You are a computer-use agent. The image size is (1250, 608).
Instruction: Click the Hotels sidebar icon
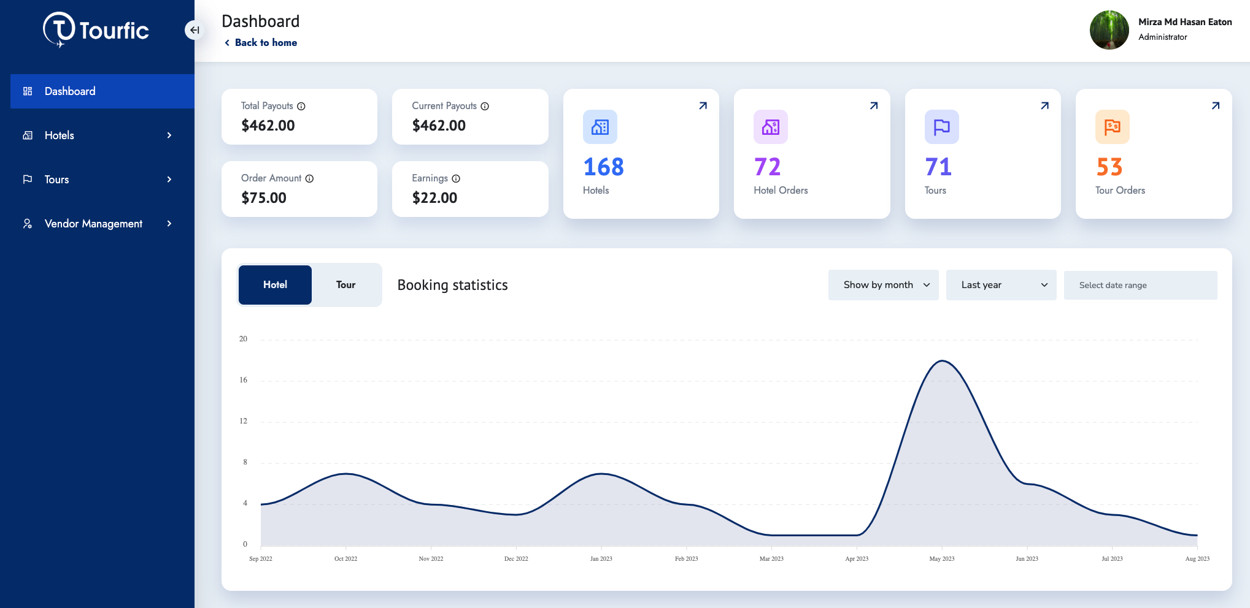point(27,135)
